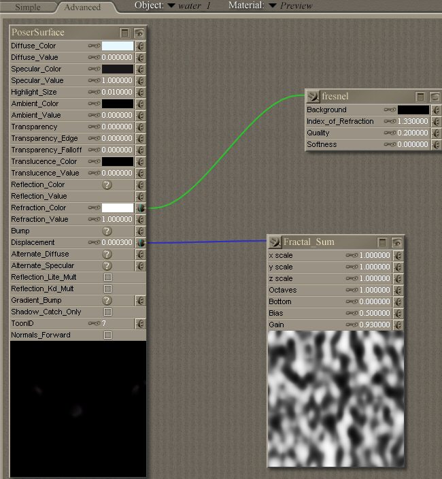
Task: Click the plug icon on Transparency row
Action: click(140, 127)
